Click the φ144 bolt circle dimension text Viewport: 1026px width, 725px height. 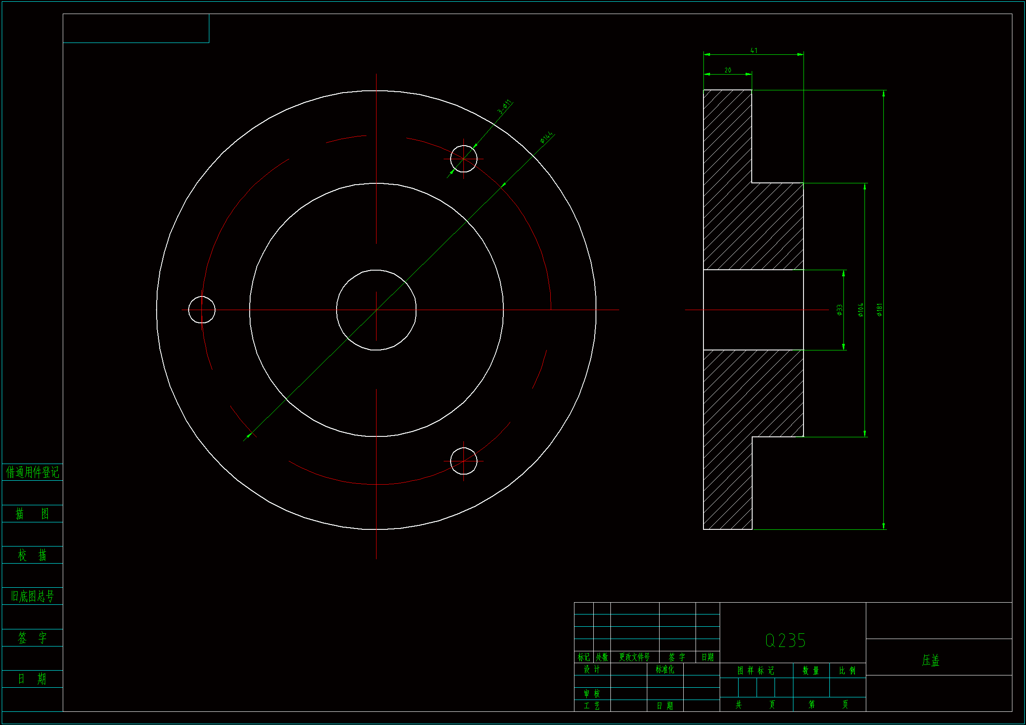[546, 137]
